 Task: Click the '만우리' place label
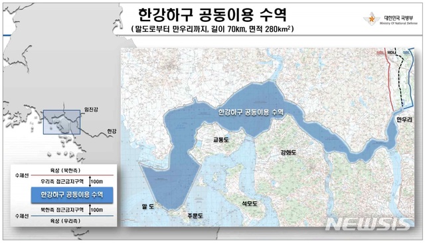404,120
